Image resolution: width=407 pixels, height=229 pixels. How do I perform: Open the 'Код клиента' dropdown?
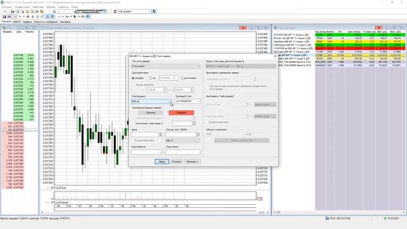[147, 152]
